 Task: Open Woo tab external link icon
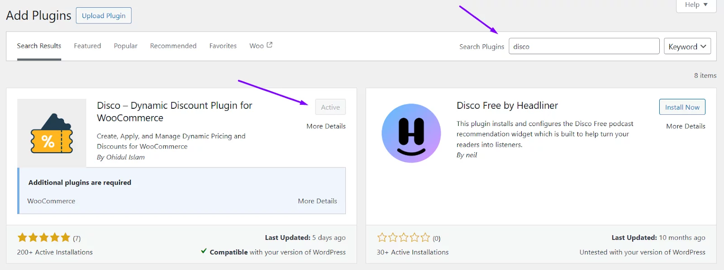pyautogui.click(x=270, y=45)
